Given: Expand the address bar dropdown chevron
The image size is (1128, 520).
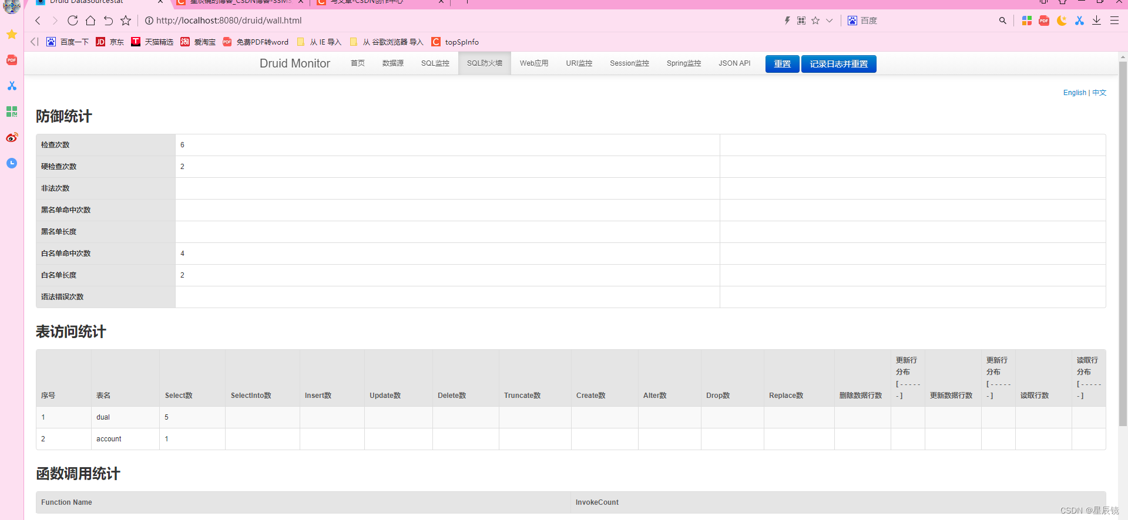Looking at the screenshot, I should 830,21.
